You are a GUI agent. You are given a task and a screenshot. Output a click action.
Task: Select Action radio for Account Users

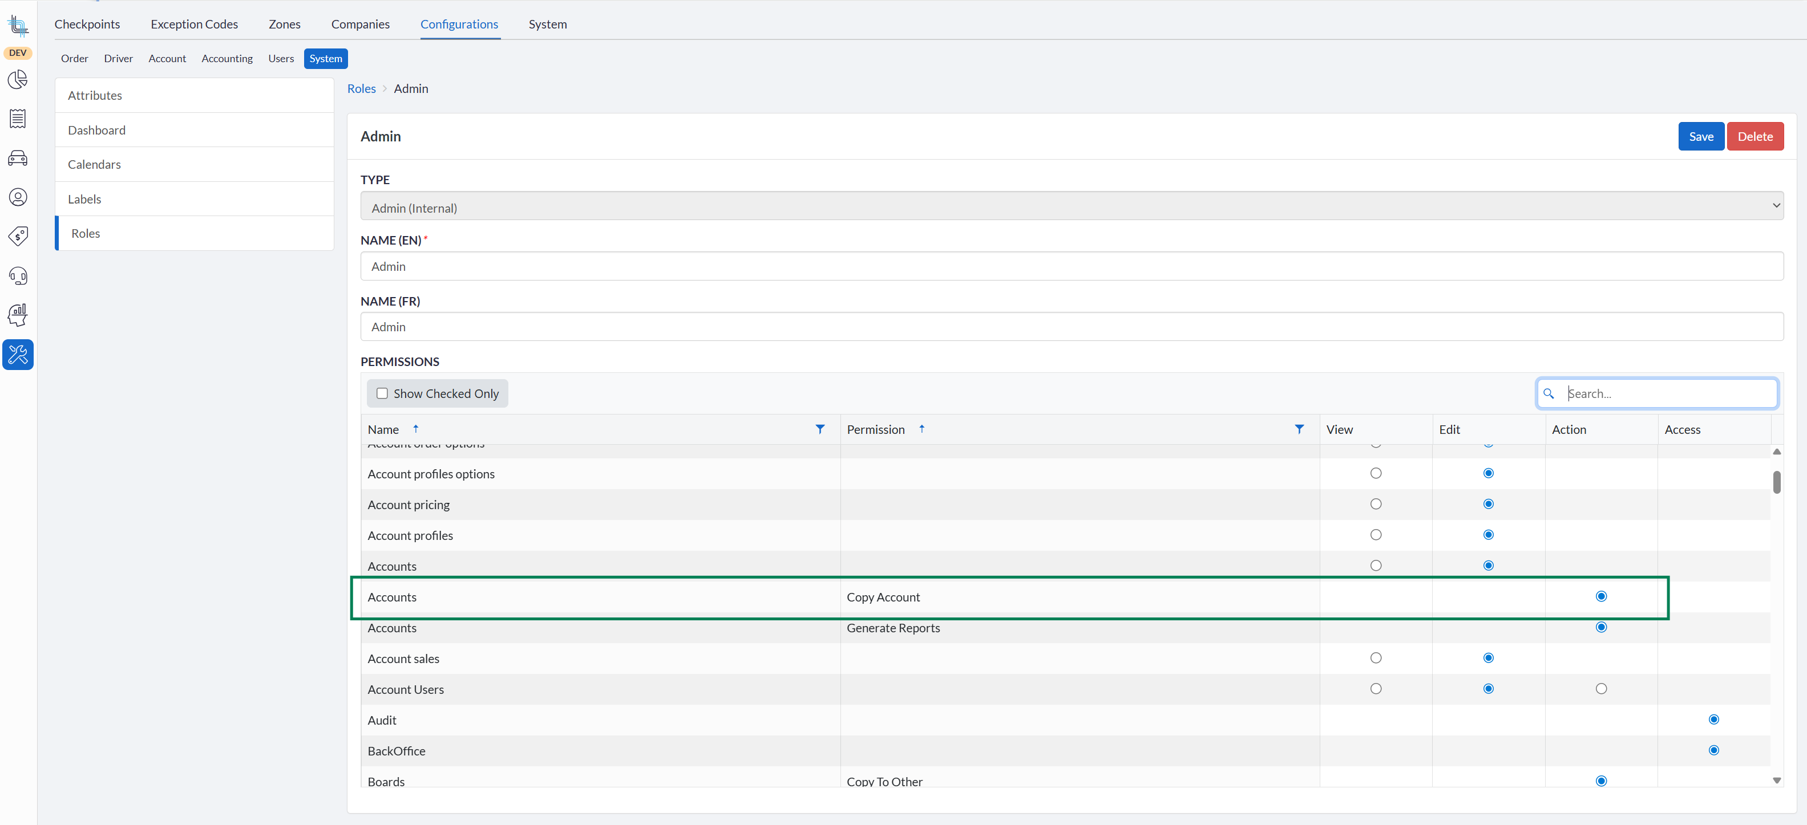(1601, 689)
